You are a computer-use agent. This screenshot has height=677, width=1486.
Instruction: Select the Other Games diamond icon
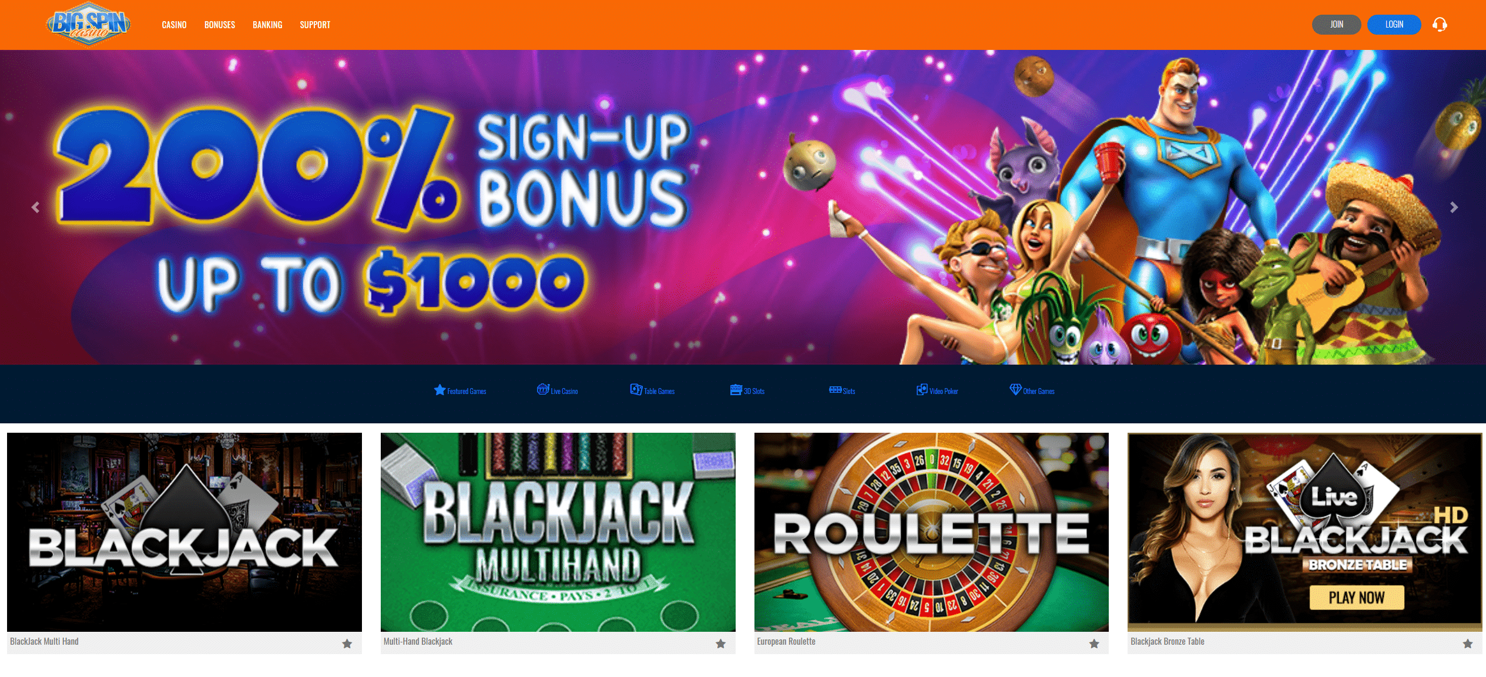click(x=1015, y=389)
